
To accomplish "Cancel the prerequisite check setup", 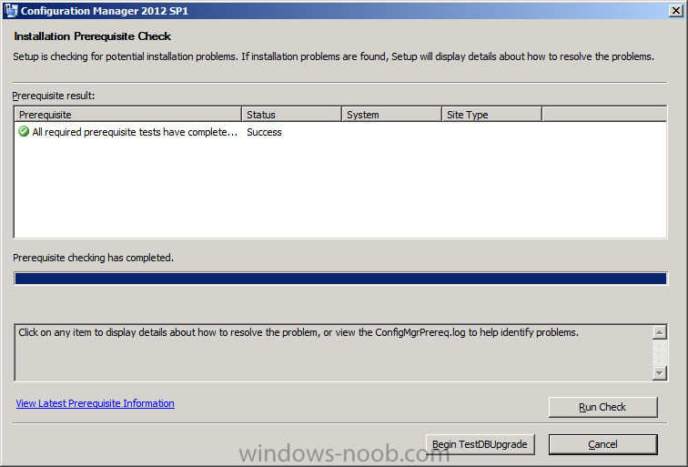I will click(602, 444).
